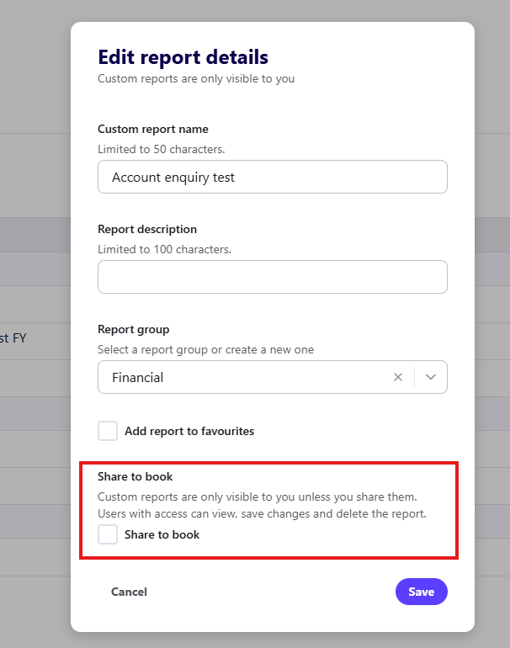Focus the Custom report name field
This screenshot has width=510, height=648.
[272, 177]
